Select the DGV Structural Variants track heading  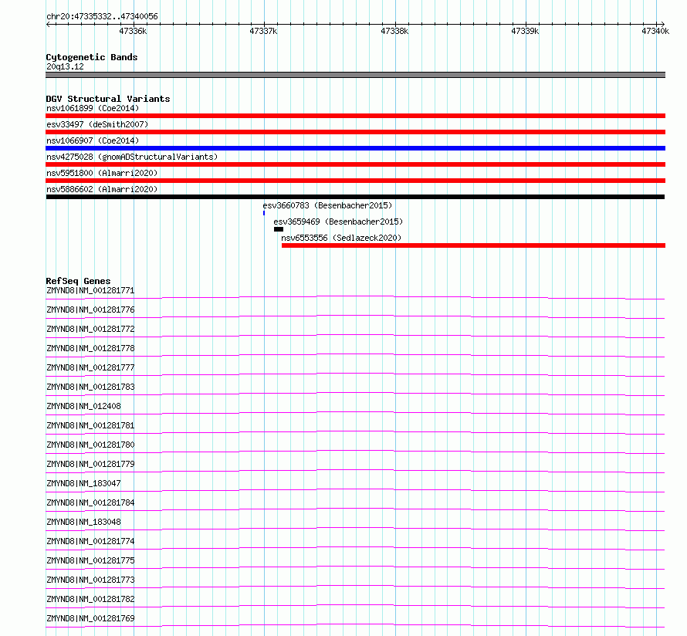108,99
